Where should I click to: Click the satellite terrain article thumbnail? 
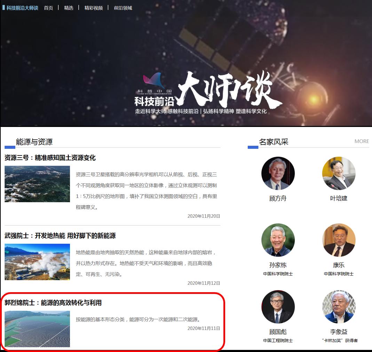pos(37,184)
